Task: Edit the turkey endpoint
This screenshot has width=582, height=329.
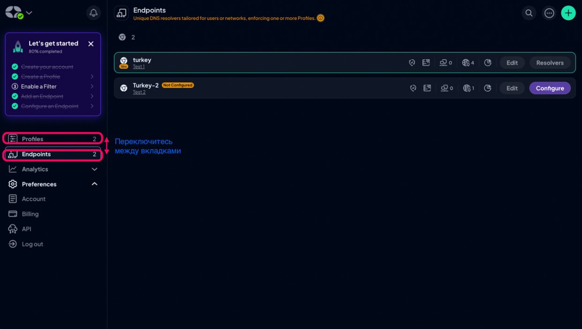Action: (x=512, y=63)
